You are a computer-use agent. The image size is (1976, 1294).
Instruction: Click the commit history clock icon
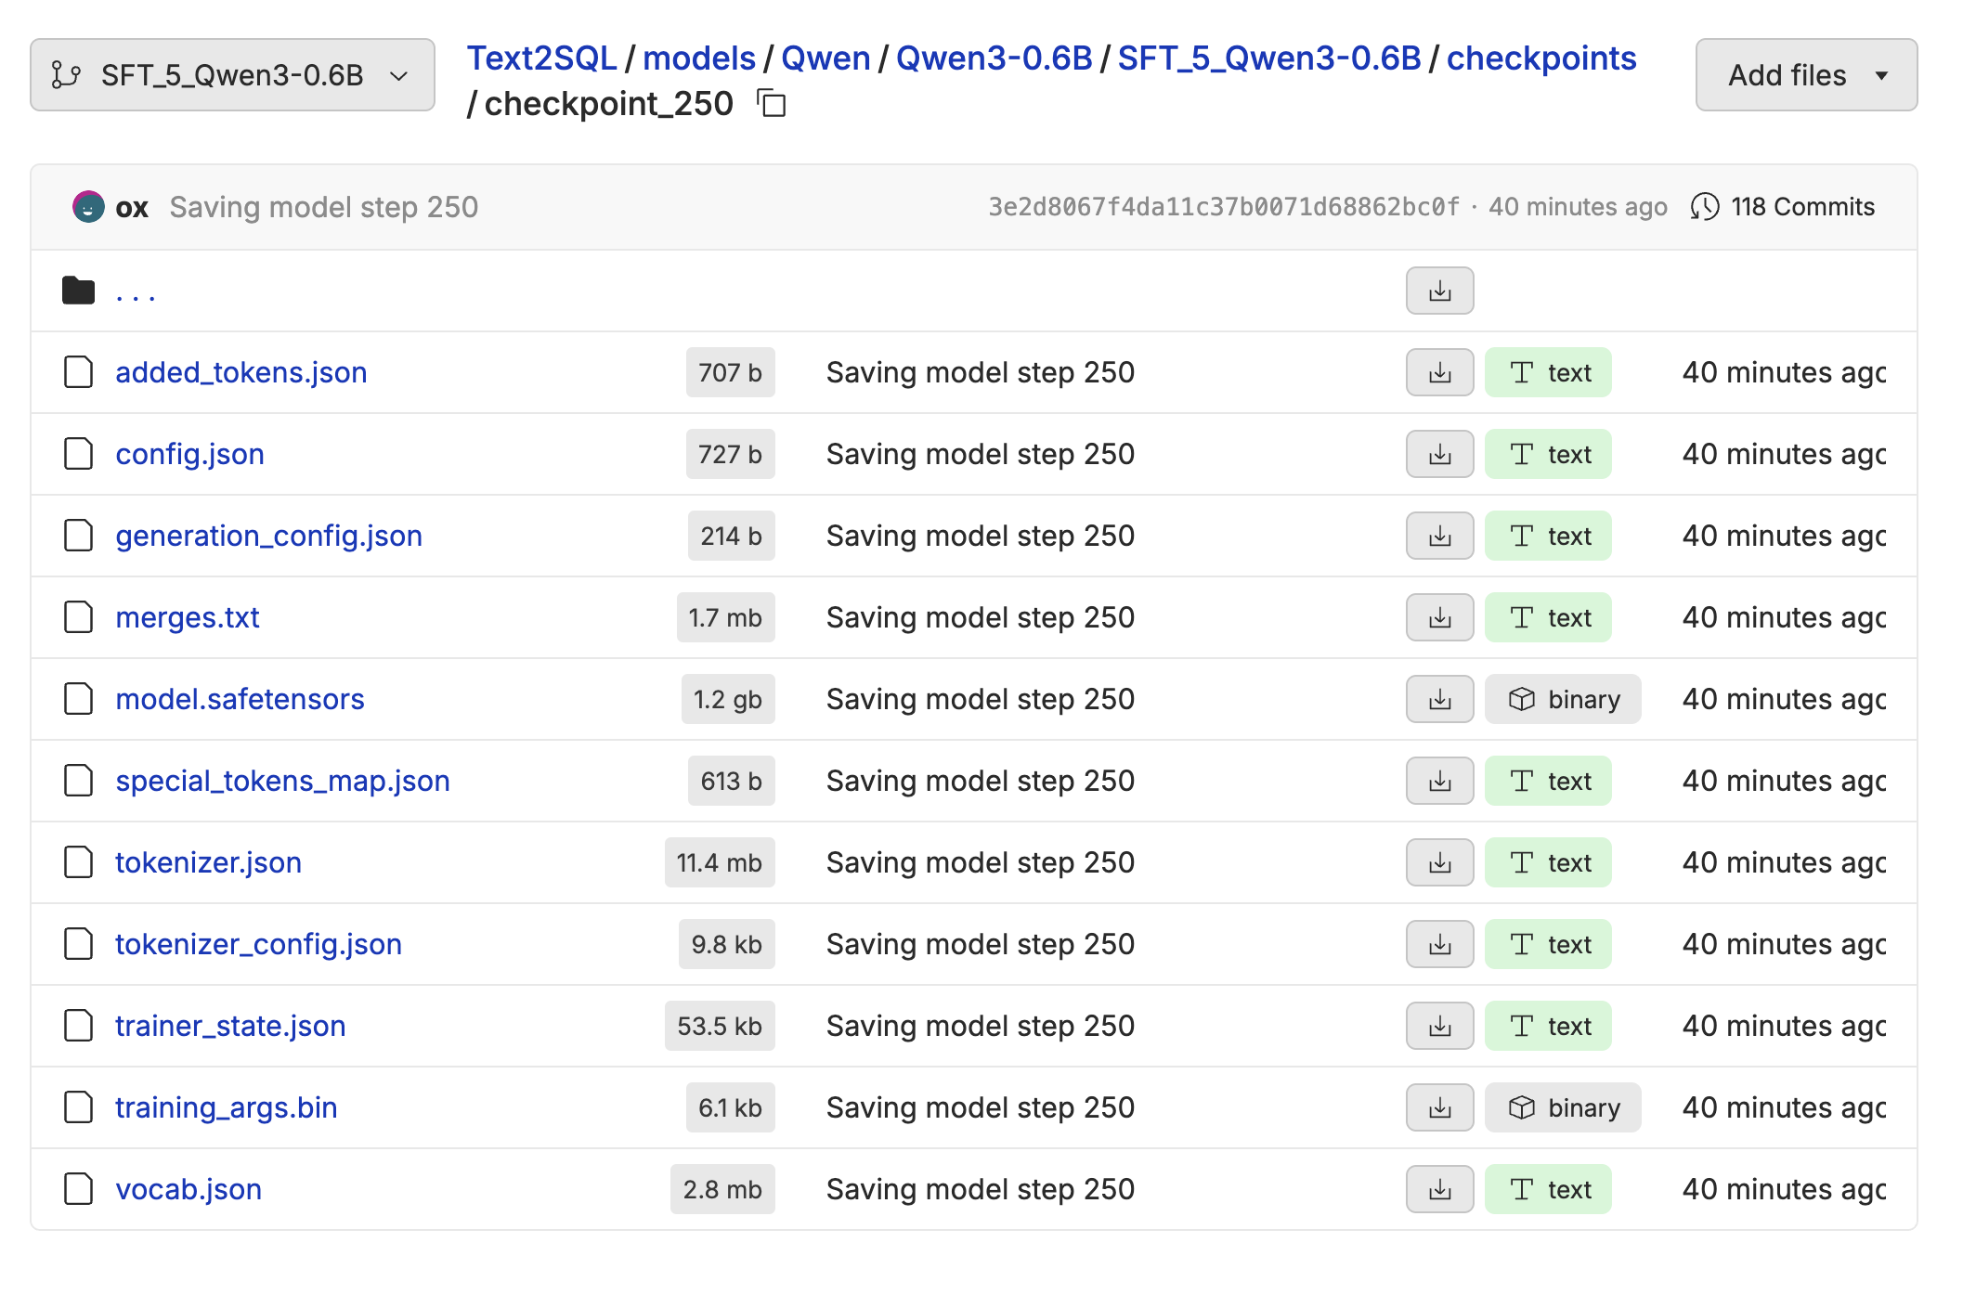pyautogui.click(x=1704, y=206)
